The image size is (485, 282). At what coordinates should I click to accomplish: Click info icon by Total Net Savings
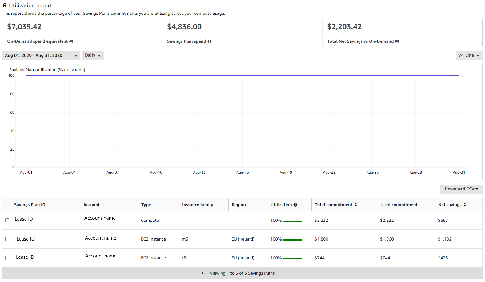click(397, 41)
